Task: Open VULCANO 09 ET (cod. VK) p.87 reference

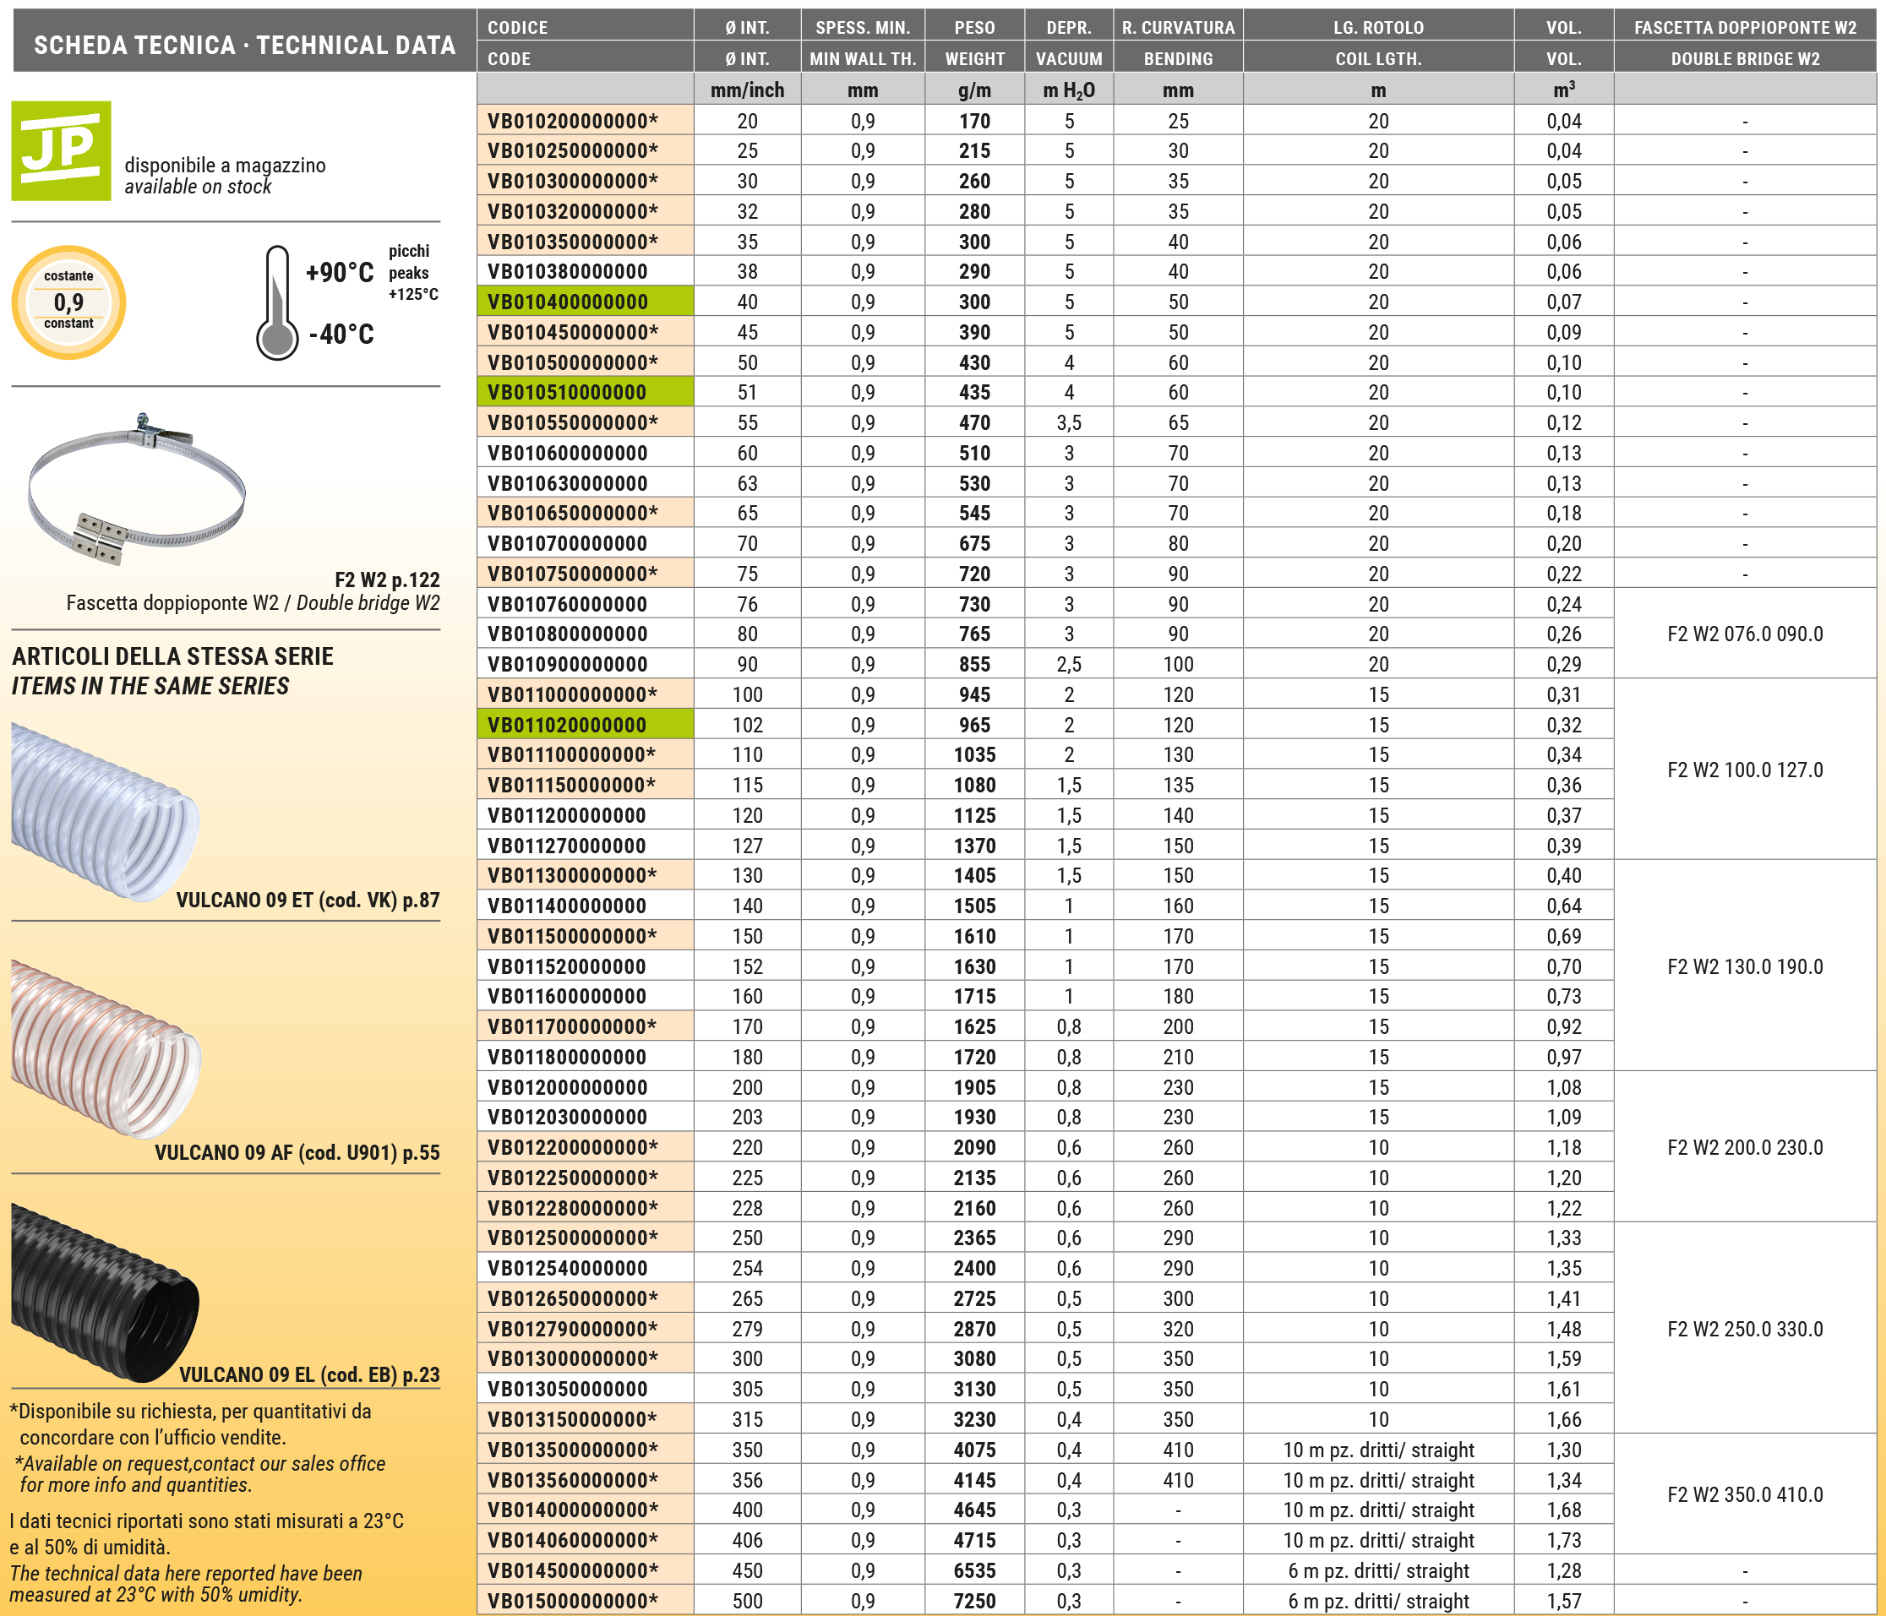Action: click(308, 900)
